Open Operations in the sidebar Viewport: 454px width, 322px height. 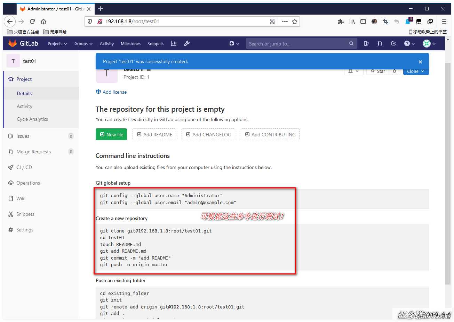point(41,183)
